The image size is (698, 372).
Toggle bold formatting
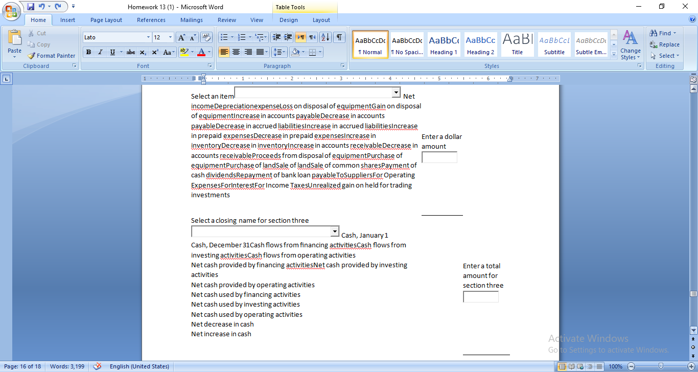point(88,52)
